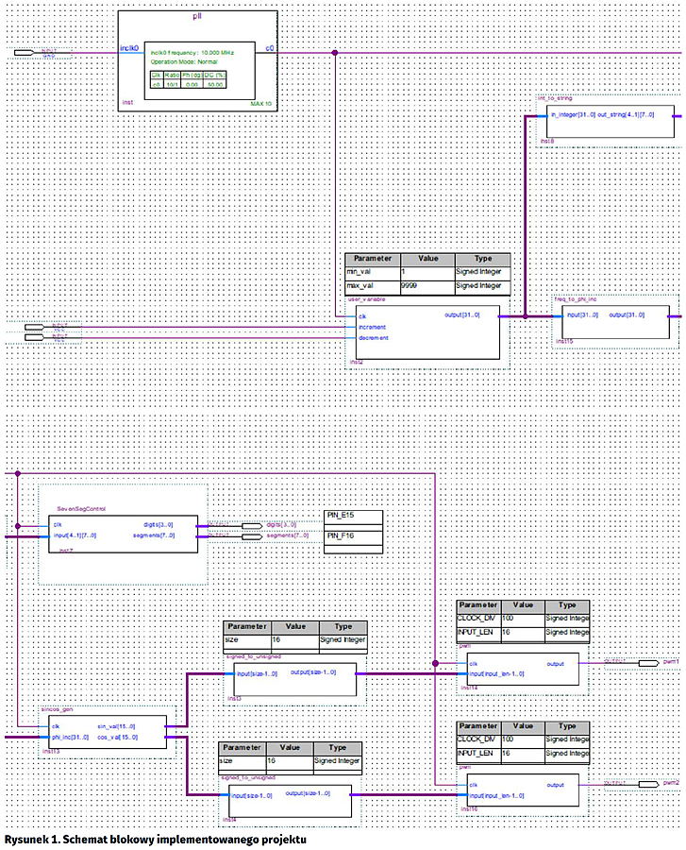Viewport: 686px width, 850px height.
Task: Click the increment port on user_variable
Action: [x=372, y=327]
